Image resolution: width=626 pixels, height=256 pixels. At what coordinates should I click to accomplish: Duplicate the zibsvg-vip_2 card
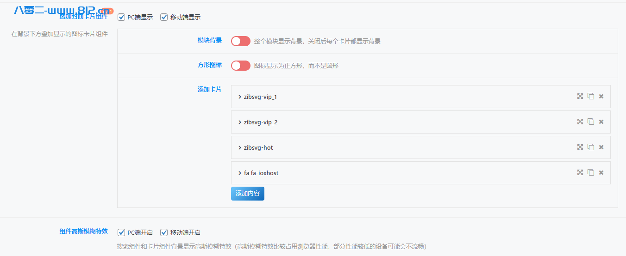point(590,122)
